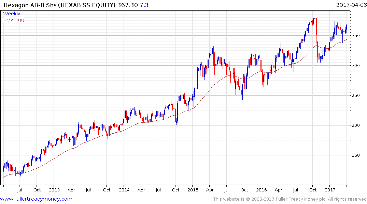Click the 2017 year label on time axis
Image resolution: width=367 pixels, height=204 pixels.
pyautogui.click(x=330, y=190)
